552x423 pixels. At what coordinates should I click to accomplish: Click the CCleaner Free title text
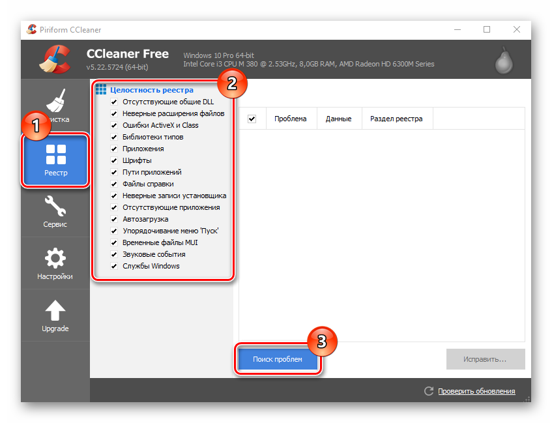pos(128,53)
